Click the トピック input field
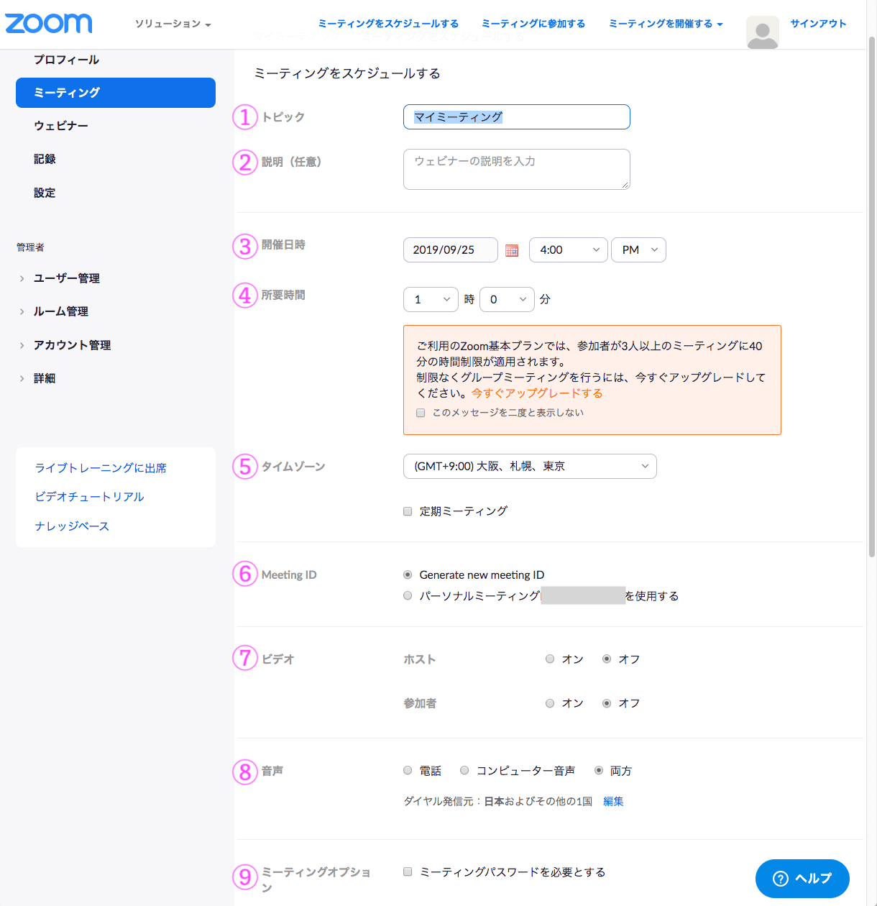 (x=517, y=117)
